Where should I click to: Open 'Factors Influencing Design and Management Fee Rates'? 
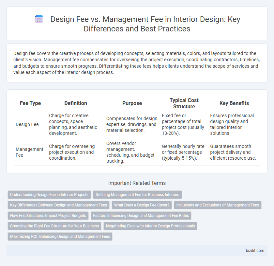click(141, 216)
